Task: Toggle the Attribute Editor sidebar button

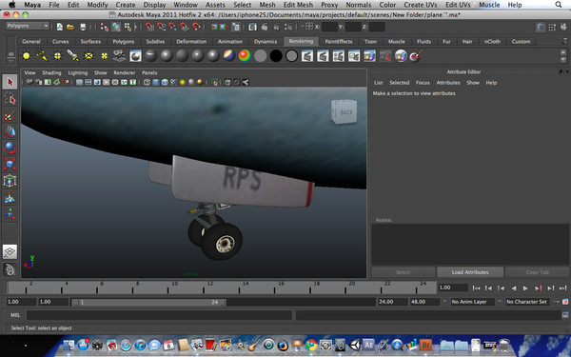Action: point(541,27)
